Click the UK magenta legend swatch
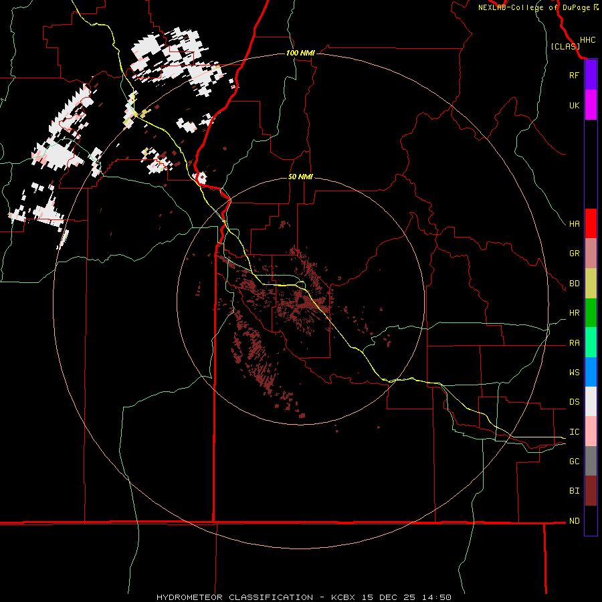 coord(591,105)
